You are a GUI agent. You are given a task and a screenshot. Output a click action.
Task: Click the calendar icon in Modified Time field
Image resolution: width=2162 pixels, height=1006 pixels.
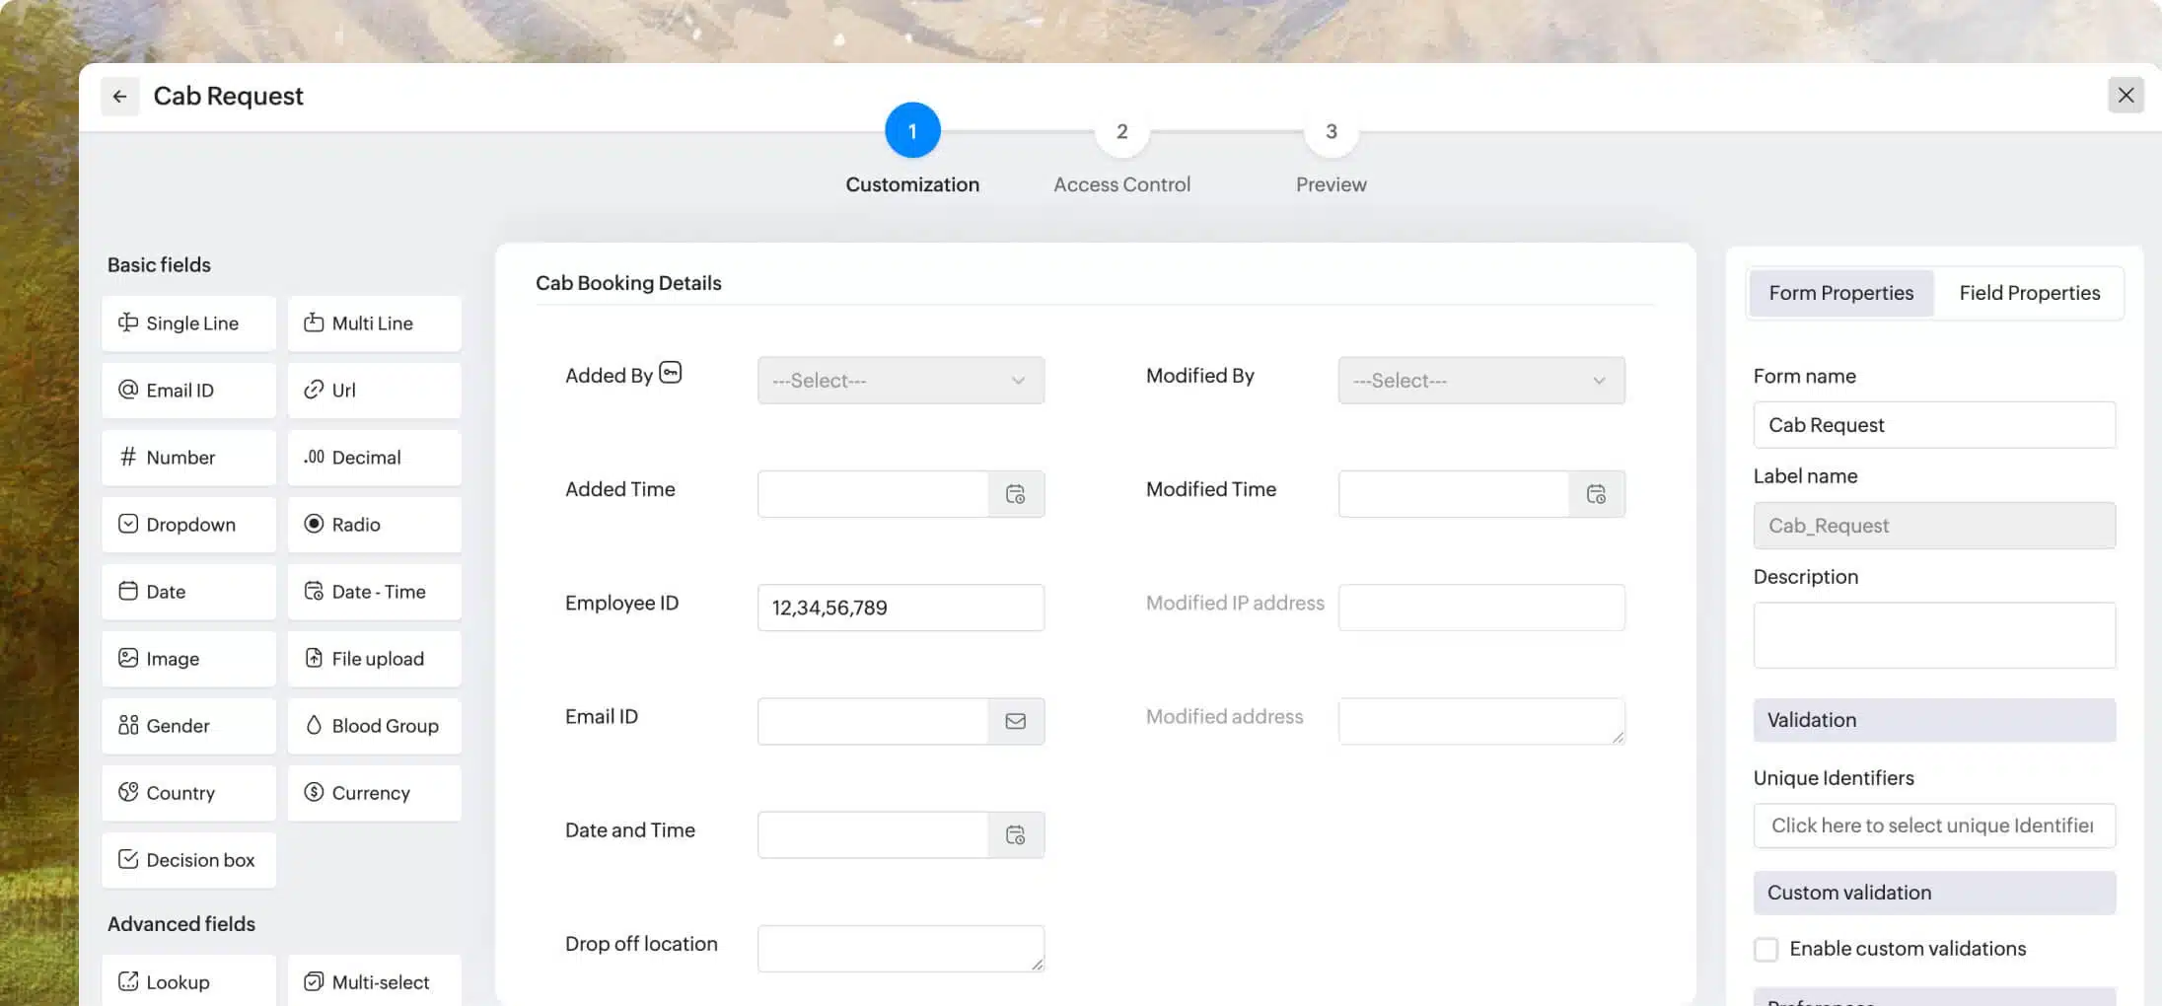click(1596, 494)
